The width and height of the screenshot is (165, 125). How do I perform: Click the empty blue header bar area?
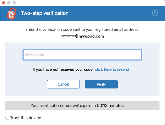pyautogui.click(x=111, y=14)
